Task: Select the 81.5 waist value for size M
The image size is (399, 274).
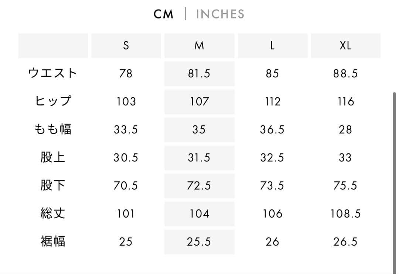Action: click(199, 73)
